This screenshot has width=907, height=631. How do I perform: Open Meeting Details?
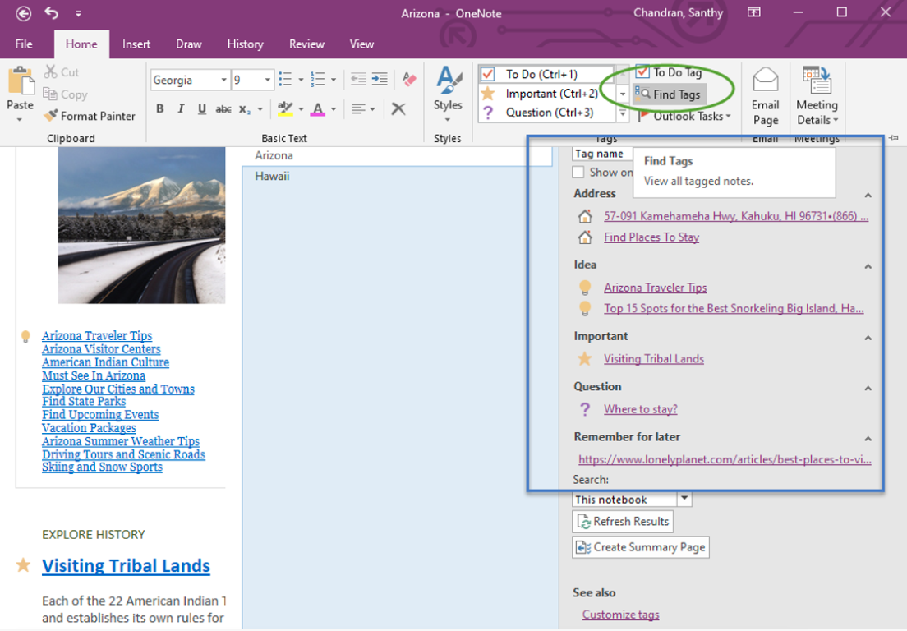click(x=817, y=95)
